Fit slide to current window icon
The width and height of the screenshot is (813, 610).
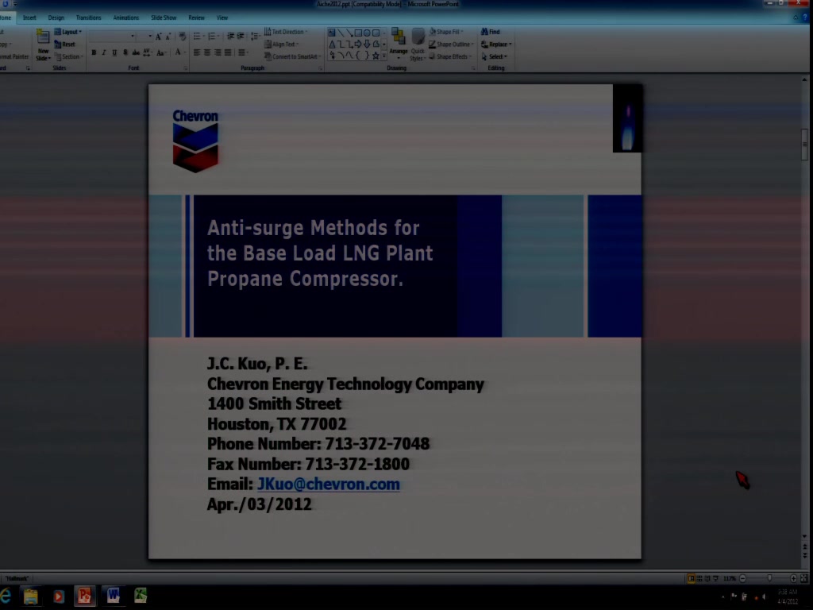(x=804, y=578)
